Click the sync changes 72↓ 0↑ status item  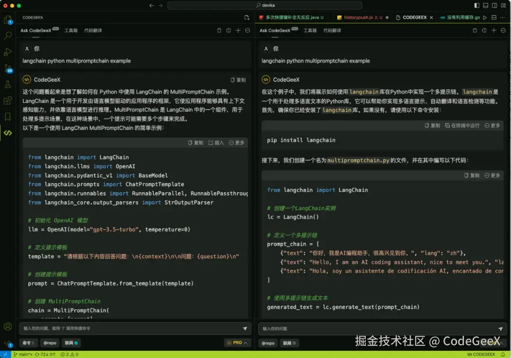coord(45,354)
